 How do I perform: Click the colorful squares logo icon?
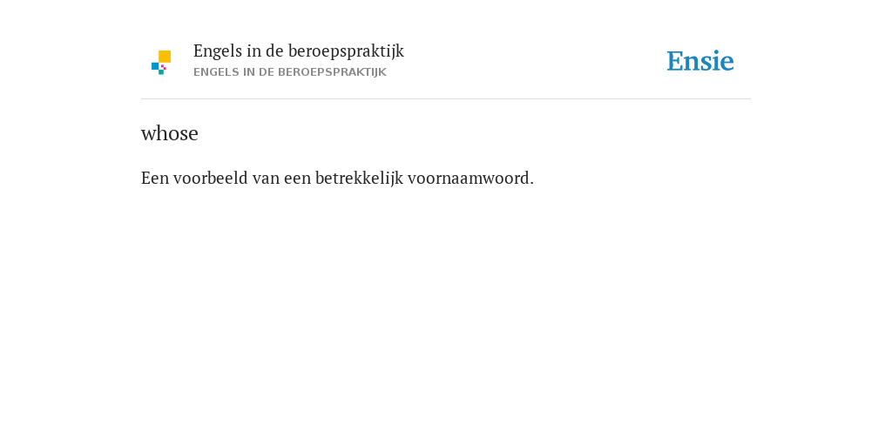coord(161,63)
